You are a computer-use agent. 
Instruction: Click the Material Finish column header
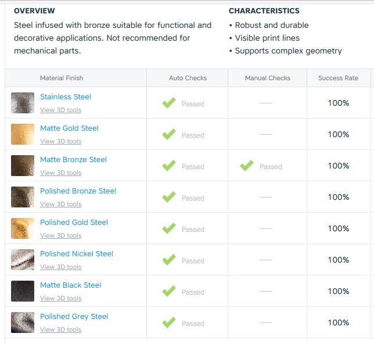[x=62, y=78]
